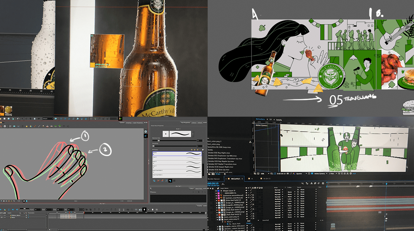The height and width of the screenshot is (231, 414).
Task: Expand the Shape Layer 9 layer
Action: 217,191
